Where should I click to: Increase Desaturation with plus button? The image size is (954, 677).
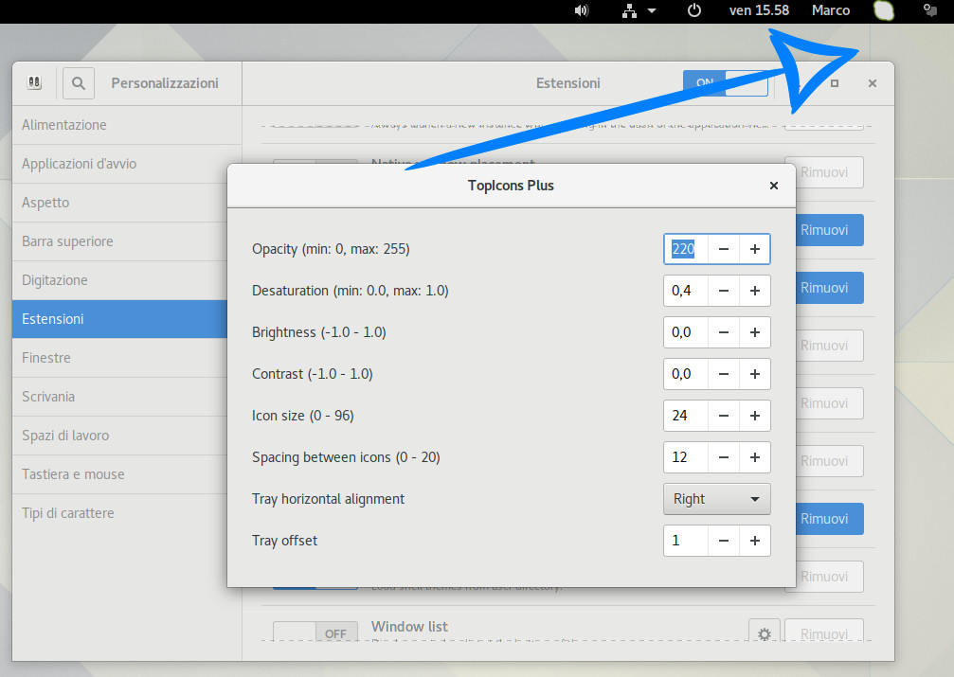click(x=755, y=291)
